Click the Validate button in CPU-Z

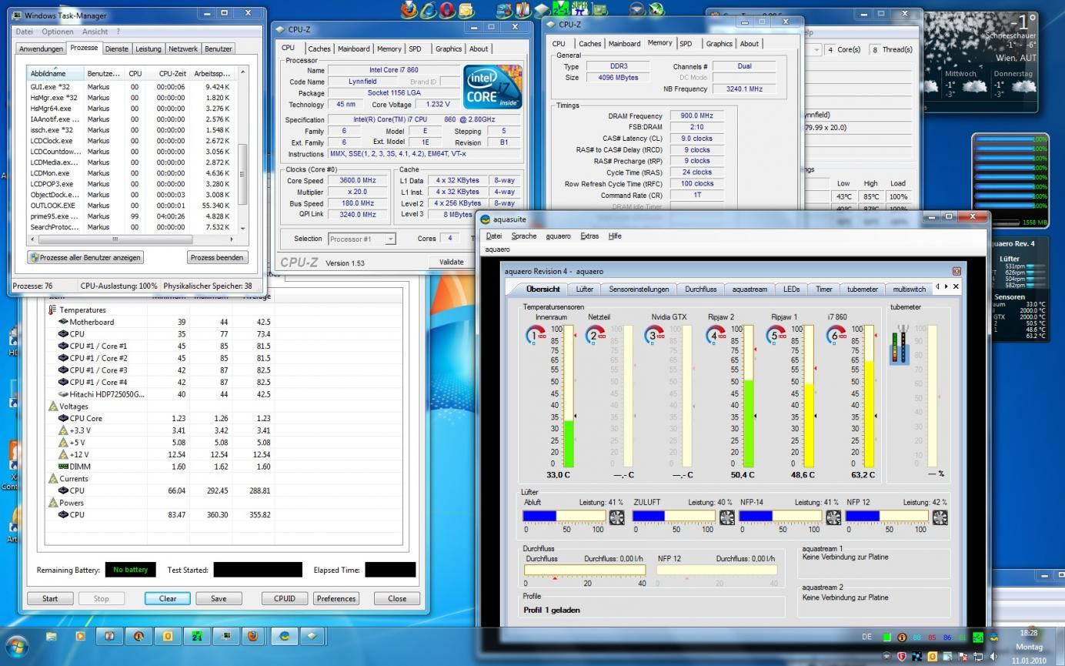click(x=451, y=262)
